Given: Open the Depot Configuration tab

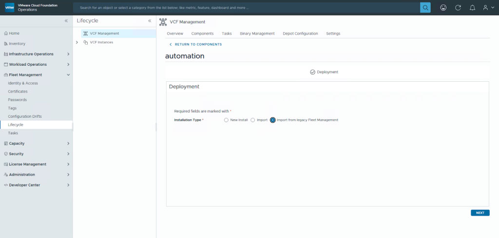Looking at the screenshot, I should (300, 34).
